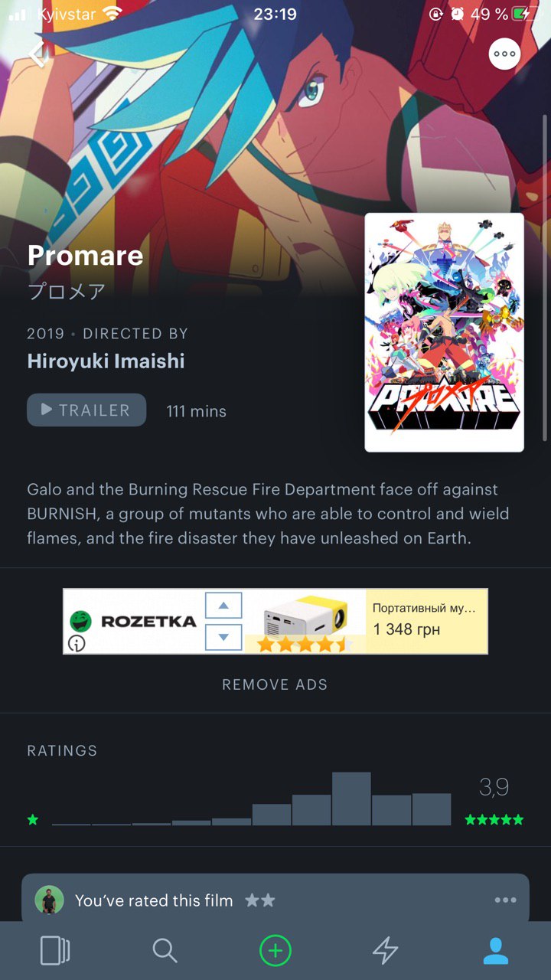Screen dimensions: 551x980
Task: Tap the 3,9 average rating value
Action: pos(494,787)
